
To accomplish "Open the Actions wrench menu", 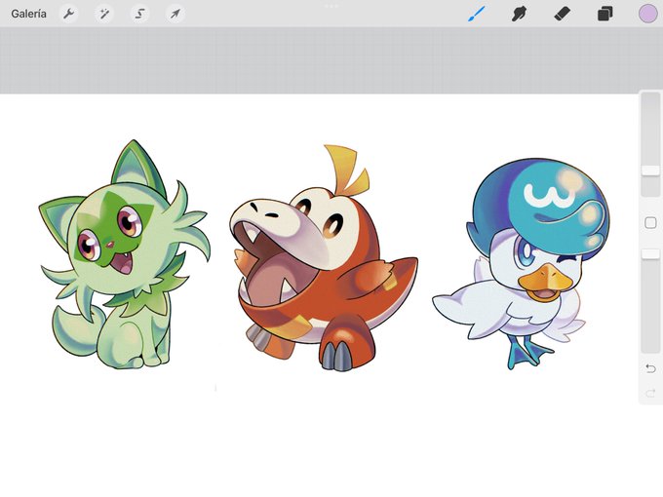I will coord(68,14).
